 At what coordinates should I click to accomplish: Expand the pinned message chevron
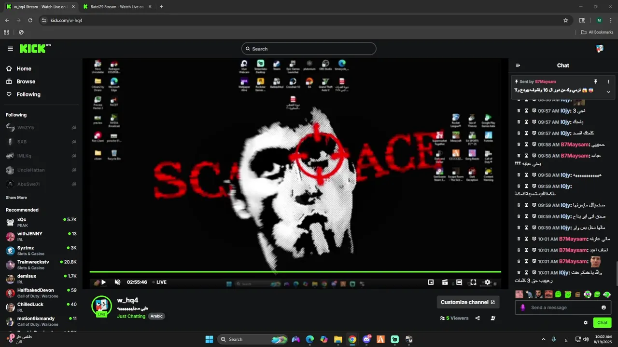[x=608, y=92]
